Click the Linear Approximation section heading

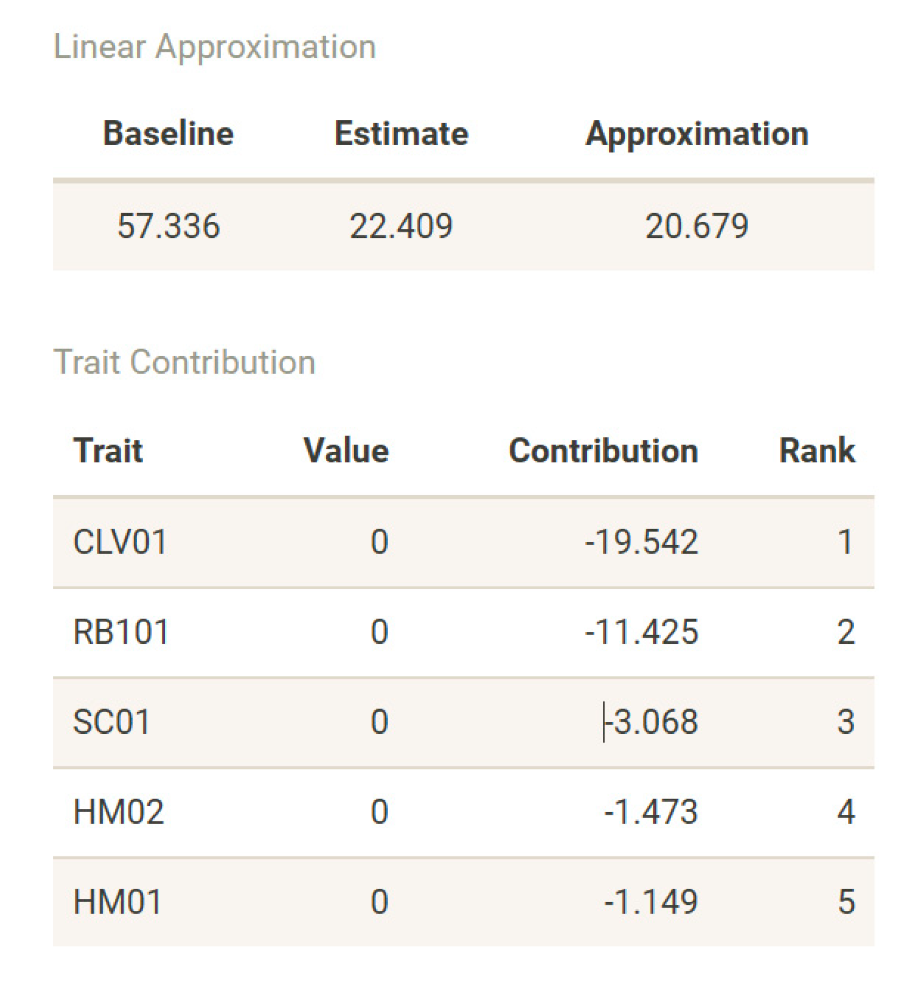click(x=215, y=46)
